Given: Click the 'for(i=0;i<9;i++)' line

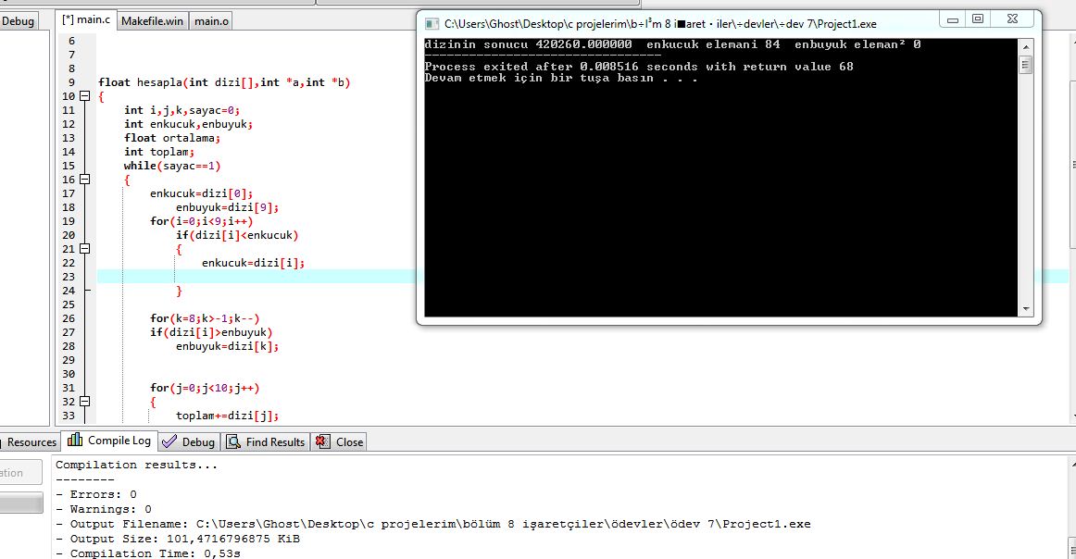Looking at the screenshot, I should point(202,221).
